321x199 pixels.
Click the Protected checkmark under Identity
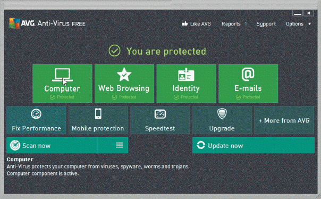tap(176, 97)
